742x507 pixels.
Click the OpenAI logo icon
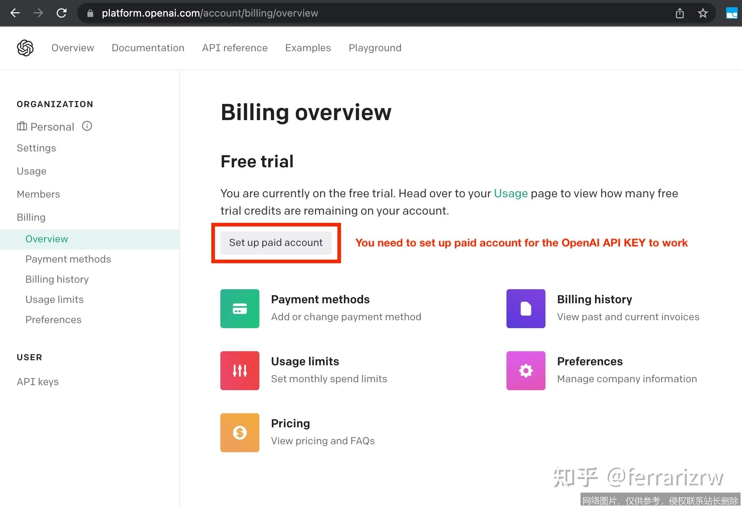pos(25,48)
